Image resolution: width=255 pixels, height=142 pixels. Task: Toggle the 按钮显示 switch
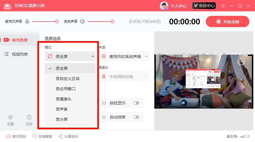136,103
